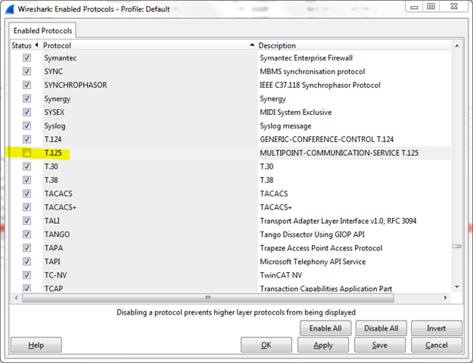This screenshot has width=473, height=363.
Task: Click the TwinCAT NV description
Action: coord(281,275)
